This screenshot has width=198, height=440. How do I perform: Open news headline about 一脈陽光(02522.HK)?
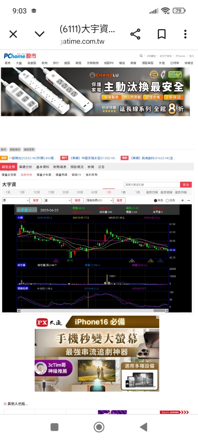coord(33,158)
